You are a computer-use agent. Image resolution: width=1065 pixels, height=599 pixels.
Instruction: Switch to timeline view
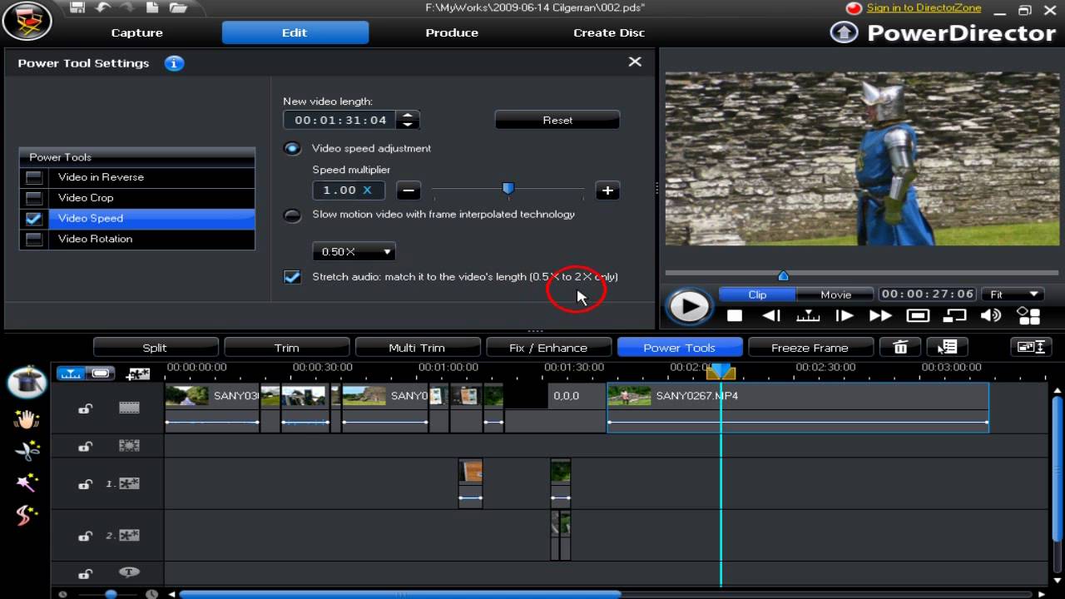click(x=71, y=374)
